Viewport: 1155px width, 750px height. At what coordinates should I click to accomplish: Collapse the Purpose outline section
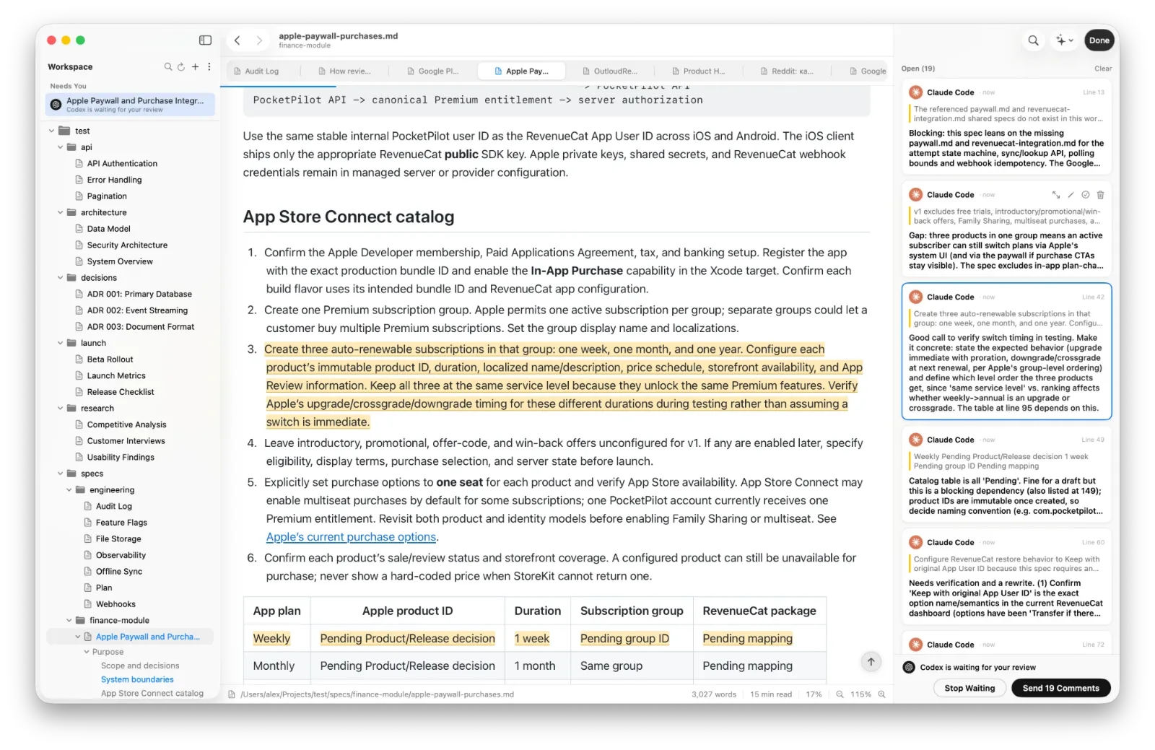(87, 652)
